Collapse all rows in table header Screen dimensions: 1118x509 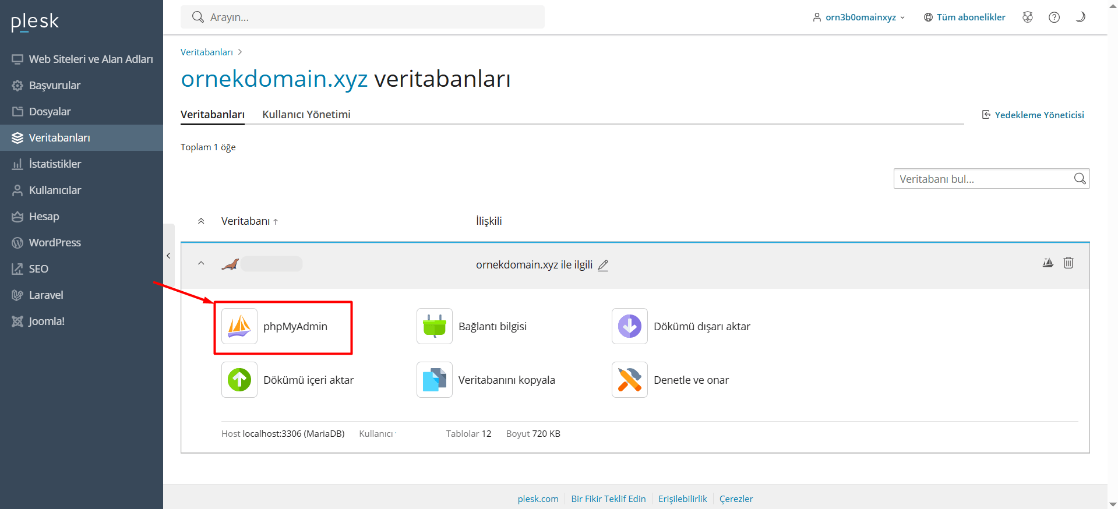[201, 221]
